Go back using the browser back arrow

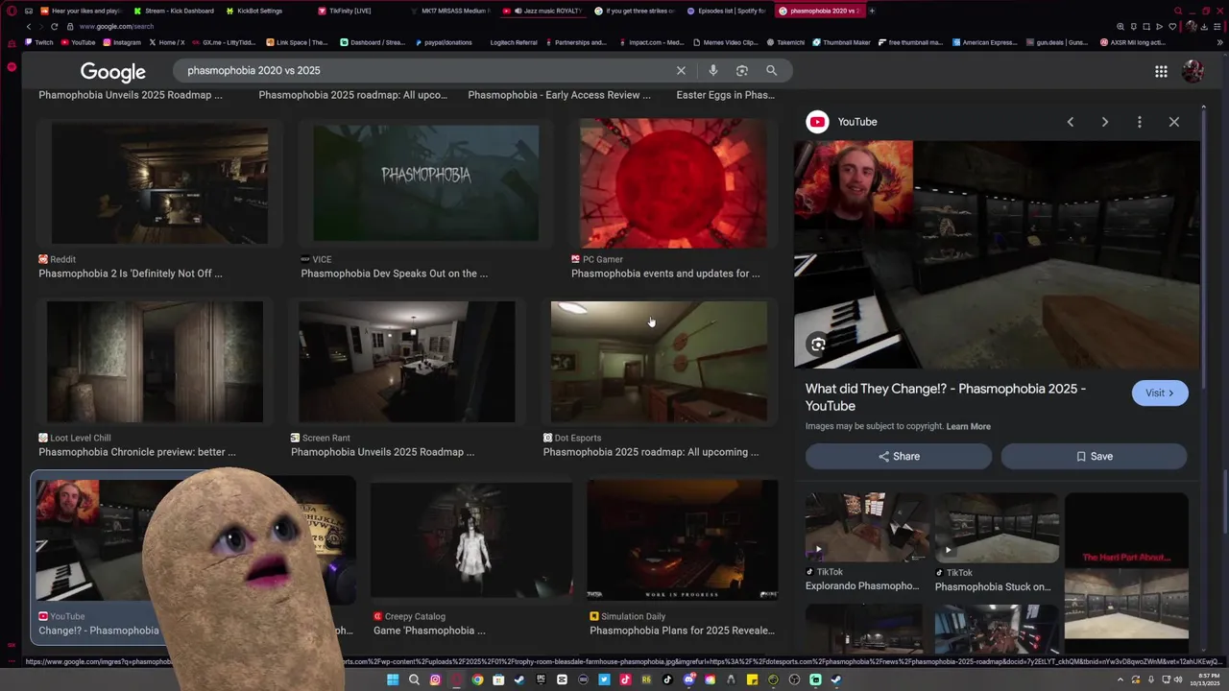point(28,27)
